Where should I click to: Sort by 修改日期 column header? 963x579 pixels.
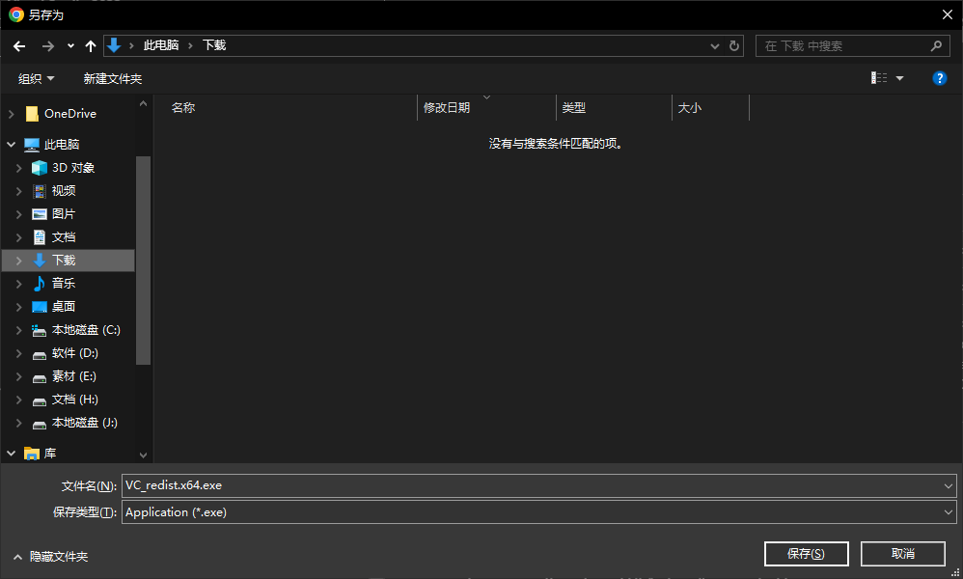pyautogui.click(x=447, y=107)
